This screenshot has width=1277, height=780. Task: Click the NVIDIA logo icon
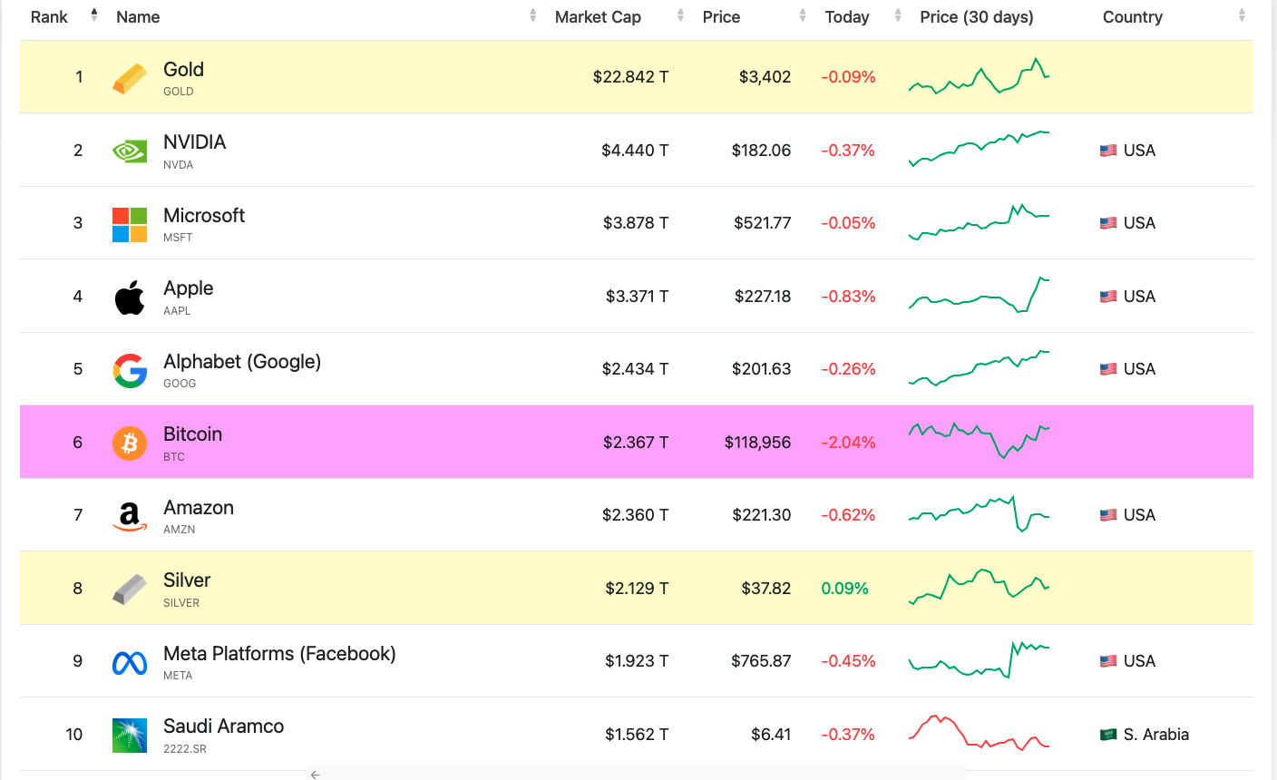point(130,151)
